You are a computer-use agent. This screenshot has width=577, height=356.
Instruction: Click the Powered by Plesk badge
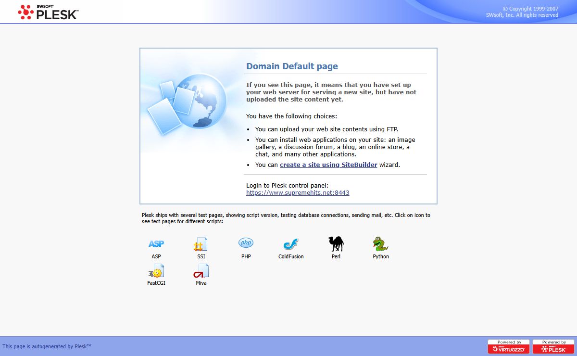click(x=553, y=346)
